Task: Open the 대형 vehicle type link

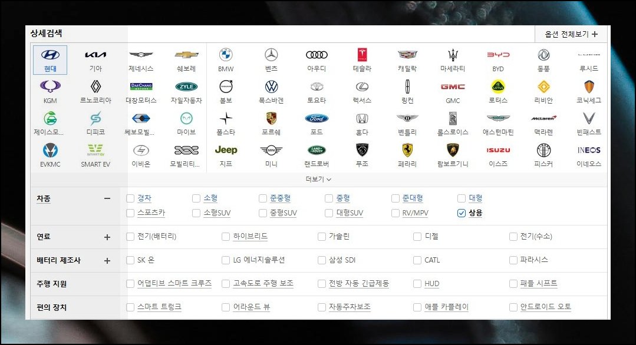Action: 475,198
